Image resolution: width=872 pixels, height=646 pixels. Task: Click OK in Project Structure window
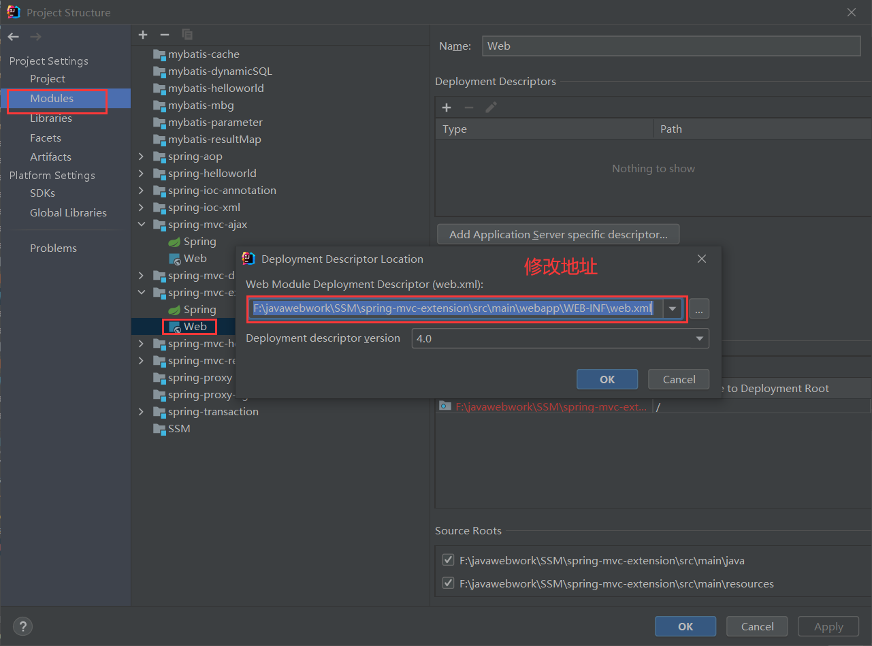click(x=685, y=626)
